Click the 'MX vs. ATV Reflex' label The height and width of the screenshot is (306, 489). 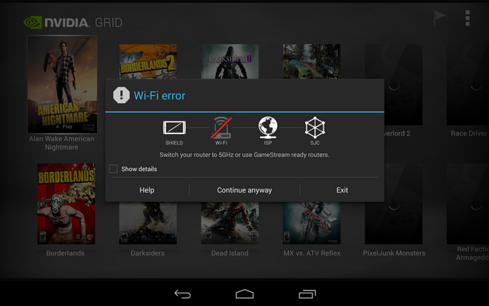[312, 253]
